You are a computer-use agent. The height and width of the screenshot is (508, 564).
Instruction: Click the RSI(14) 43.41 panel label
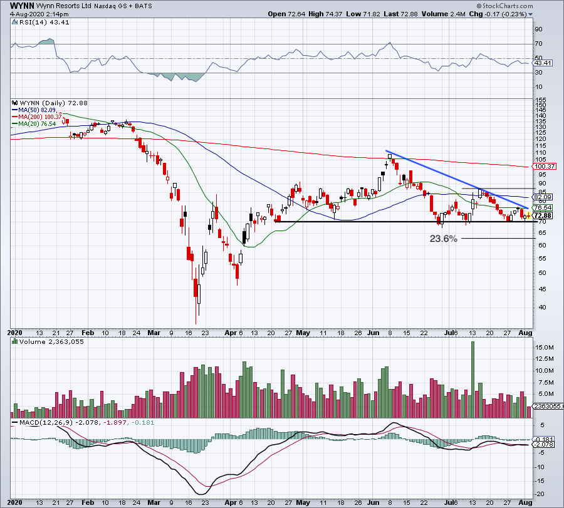pyautogui.click(x=44, y=23)
